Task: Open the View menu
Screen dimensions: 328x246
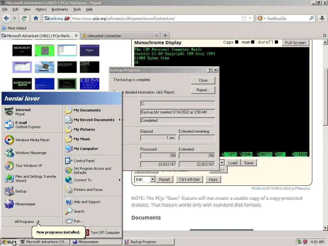Action: point(27,9)
